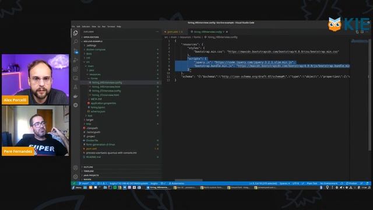Click the split editor icon
This screenshot has width=373, height=210.
pyautogui.click(x=362, y=32)
